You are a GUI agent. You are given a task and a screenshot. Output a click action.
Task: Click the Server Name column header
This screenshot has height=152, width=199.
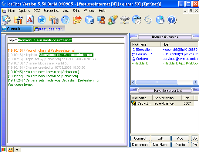pyautogui.click(x=167, y=98)
